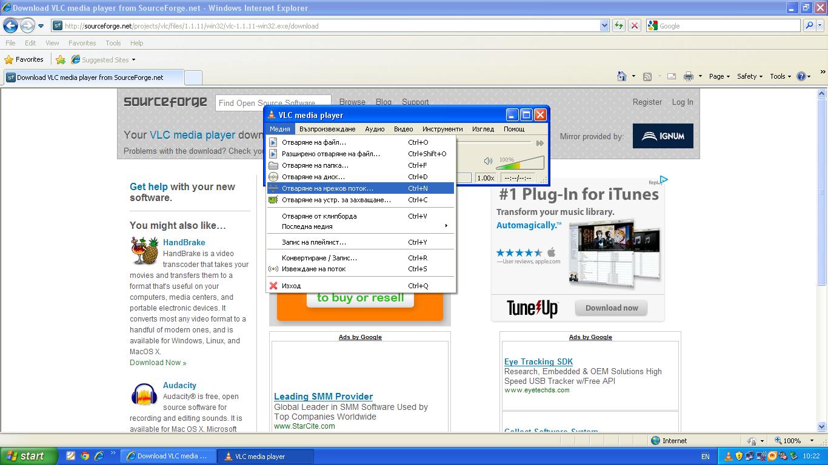Click the 'Eye Tracking SDK' ad link

538,361
